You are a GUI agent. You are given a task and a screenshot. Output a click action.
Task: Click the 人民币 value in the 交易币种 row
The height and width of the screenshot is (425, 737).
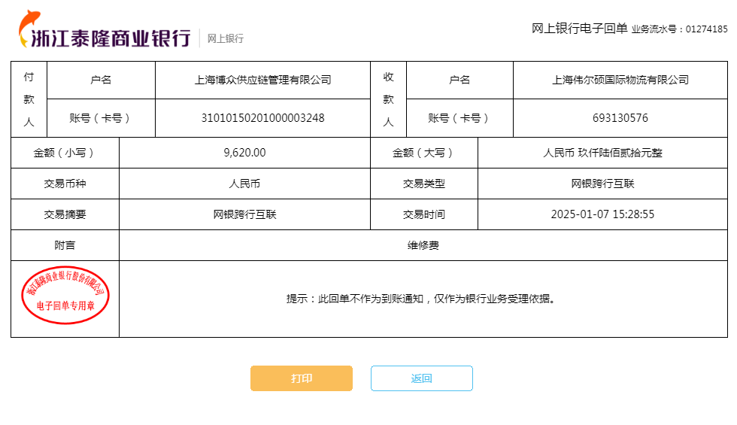coord(244,184)
